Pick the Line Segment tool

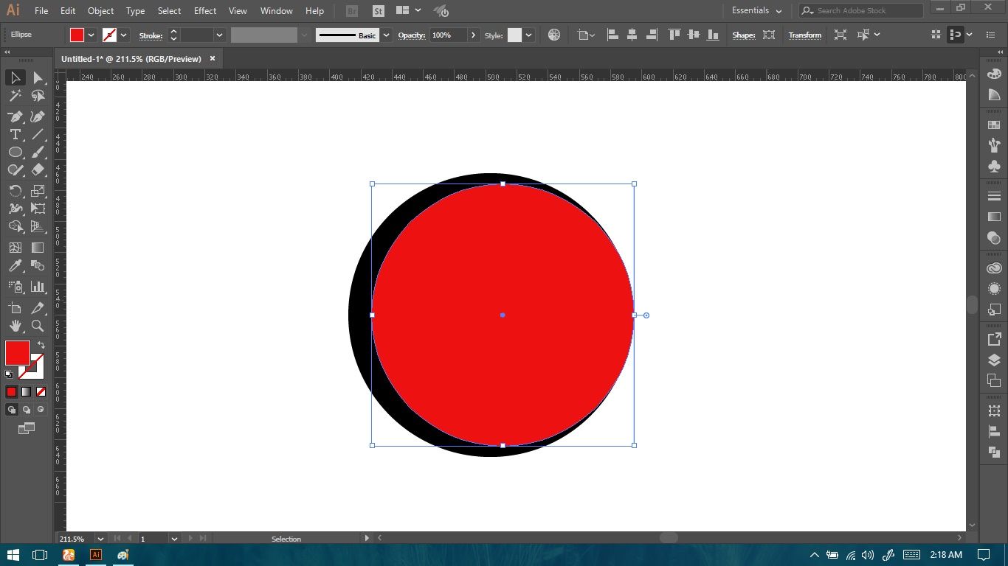tap(38, 134)
